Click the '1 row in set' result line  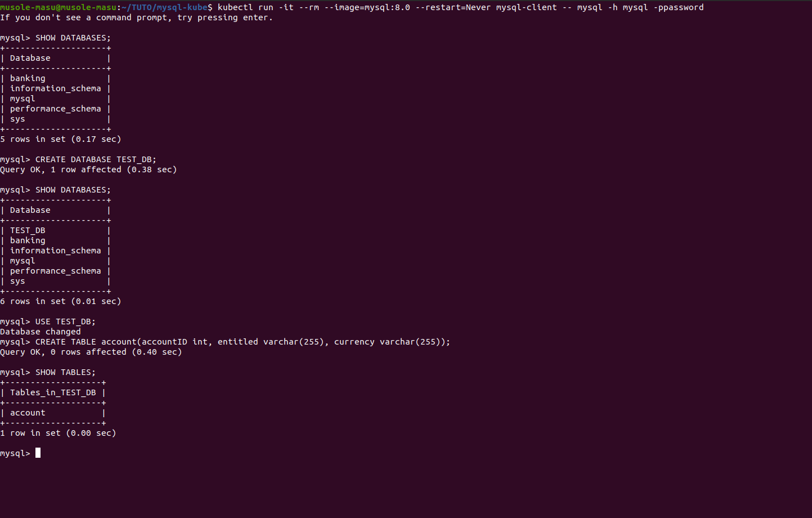click(58, 433)
